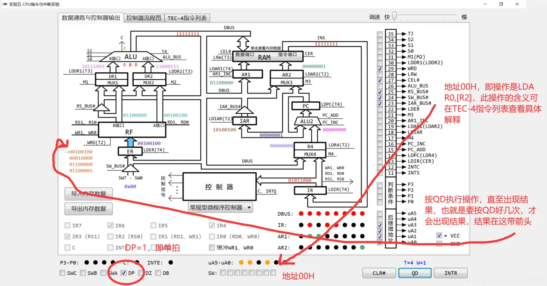This screenshot has height=286, width=547.
Task: Toggle the IR7 checkbox
Action: (68, 225)
